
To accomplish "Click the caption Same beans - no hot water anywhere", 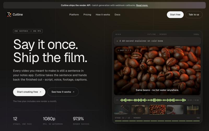I will pos(157,90).
